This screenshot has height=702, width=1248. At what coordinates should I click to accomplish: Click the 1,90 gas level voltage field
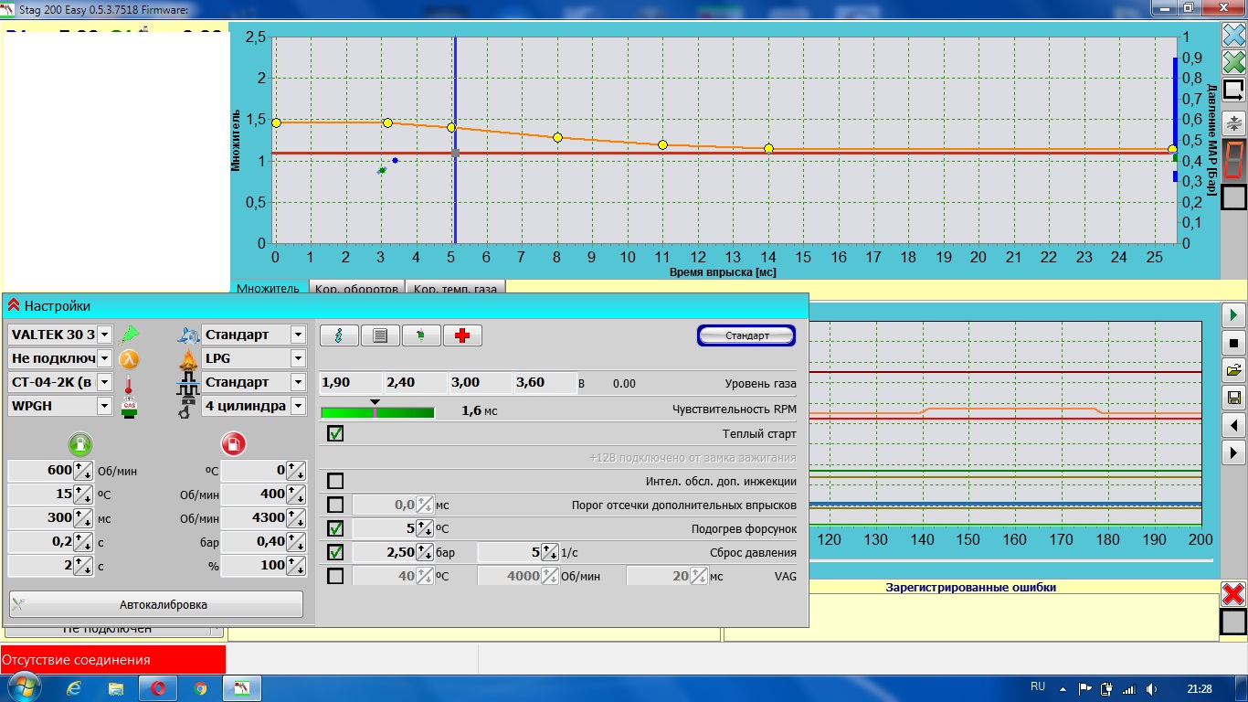tap(351, 383)
